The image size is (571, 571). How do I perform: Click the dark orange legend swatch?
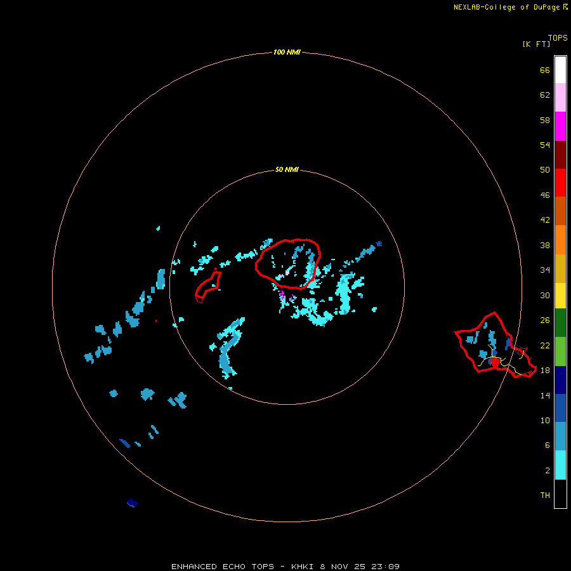point(560,211)
